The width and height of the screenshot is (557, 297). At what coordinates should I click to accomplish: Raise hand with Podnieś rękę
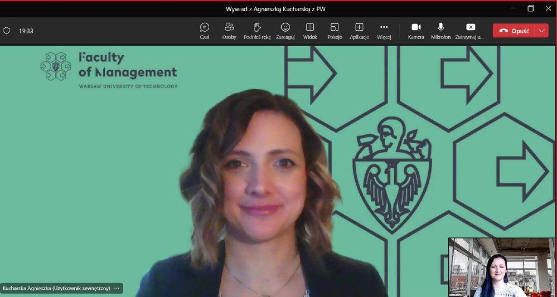(257, 31)
